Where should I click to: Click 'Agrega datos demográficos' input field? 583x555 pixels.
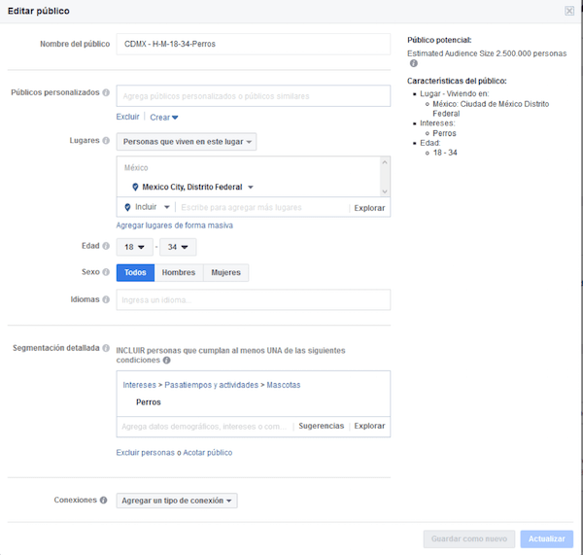204,427
